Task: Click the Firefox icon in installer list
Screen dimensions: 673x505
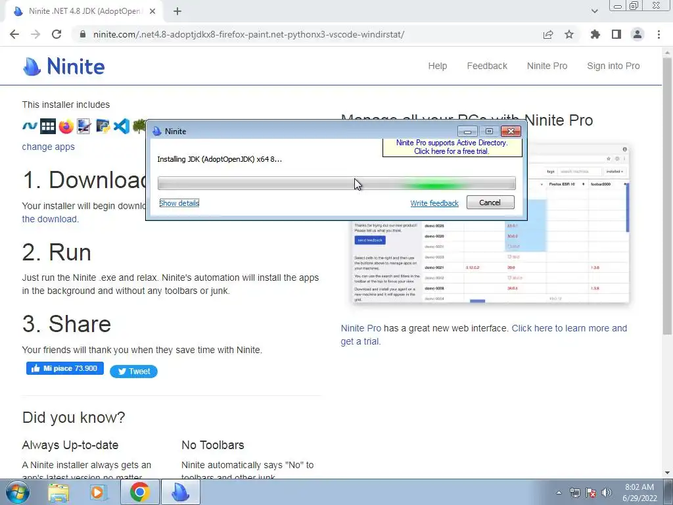Action: tap(66, 126)
